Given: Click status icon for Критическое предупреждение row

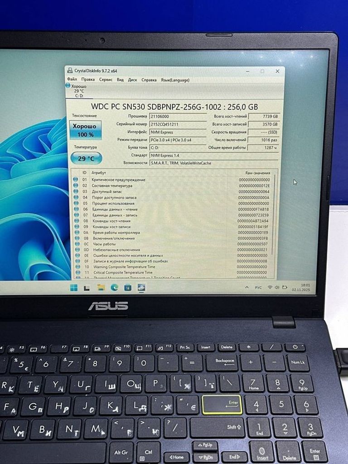Looking at the screenshot, I should [76, 179].
